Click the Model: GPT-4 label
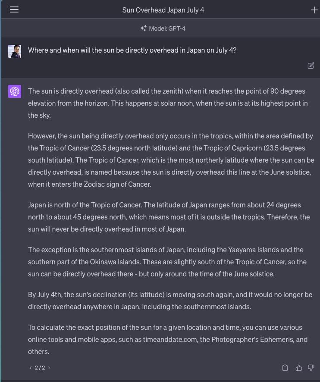Image resolution: width=320 pixels, height=382 pixels. pos(167,28)
